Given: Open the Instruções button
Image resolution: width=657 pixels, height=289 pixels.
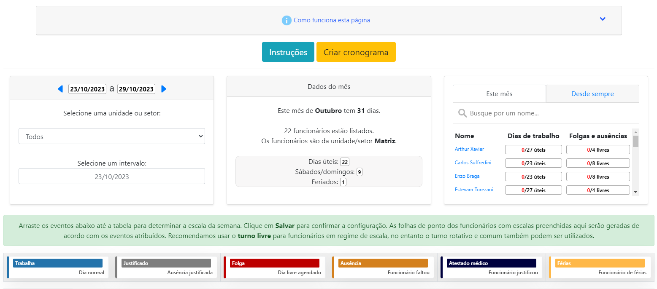Looking at the screenshot, I should coord(288,52).
